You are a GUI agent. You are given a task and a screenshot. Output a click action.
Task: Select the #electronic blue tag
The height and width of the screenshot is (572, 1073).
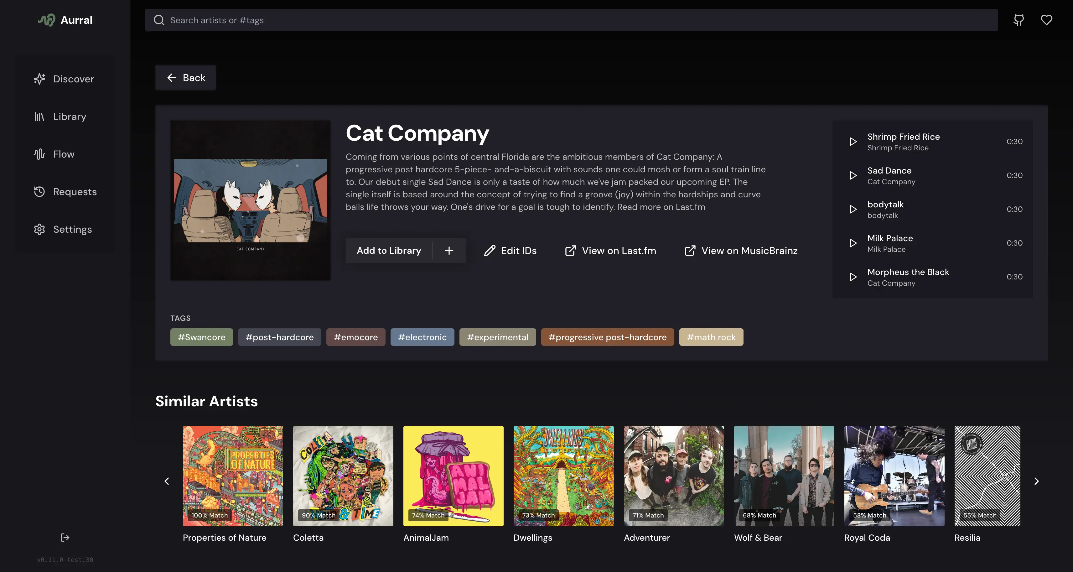click(x=422, y=337)
